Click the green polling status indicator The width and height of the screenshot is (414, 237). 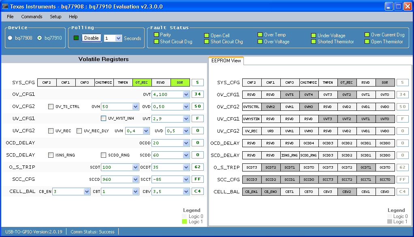[76, 38]
